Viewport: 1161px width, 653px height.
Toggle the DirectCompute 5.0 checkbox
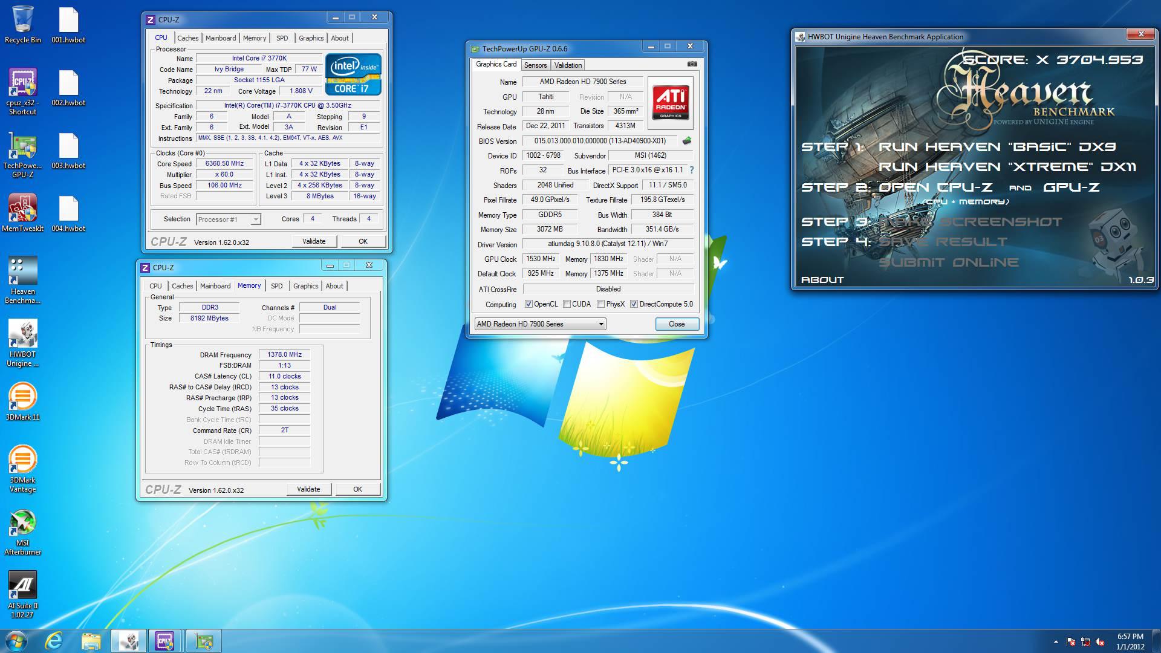(x=634, y=304)
